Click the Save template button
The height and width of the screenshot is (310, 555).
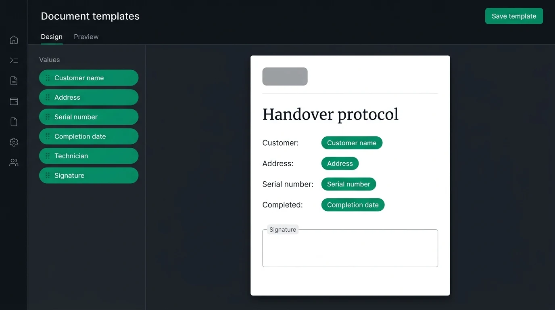pyautogui.click(x=514, y=16)
